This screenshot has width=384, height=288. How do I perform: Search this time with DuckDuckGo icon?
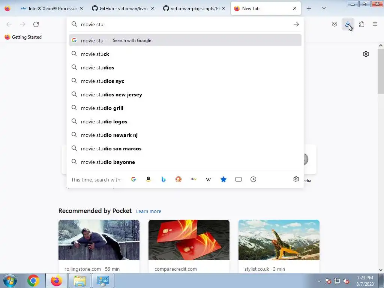click(x=178, y=179)
